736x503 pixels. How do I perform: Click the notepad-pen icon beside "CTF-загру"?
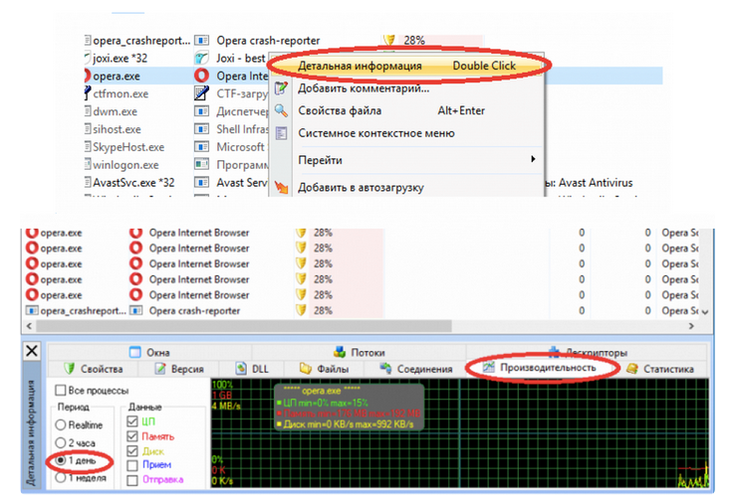coord(201,93)
